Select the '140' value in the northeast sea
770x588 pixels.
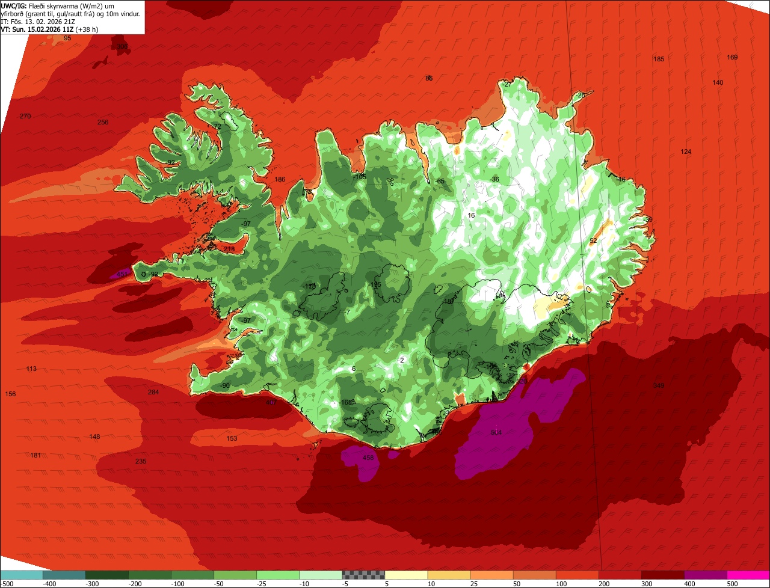[718, 82]
